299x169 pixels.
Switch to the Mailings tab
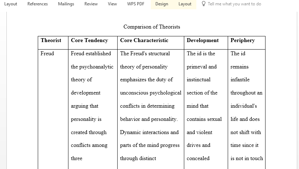tap(66, 4)
